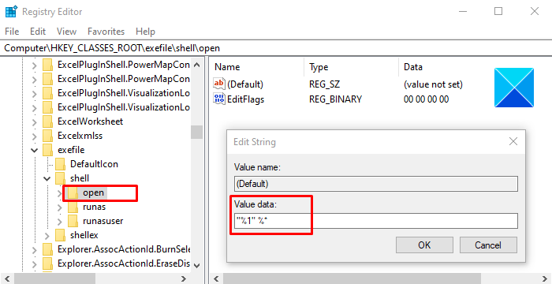Click the Registry Editor title bar icon

coord(11,11)
